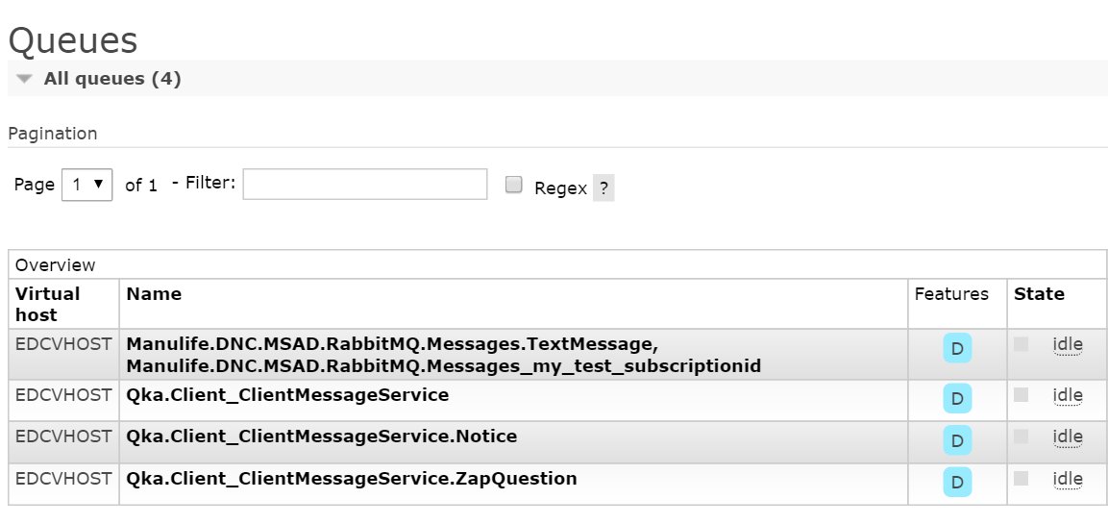Open Qka.Client_ClientMessageService.ZapQuestion queue
The image size is (1108, 524).
pyautogui.click(x=352, y=478)
